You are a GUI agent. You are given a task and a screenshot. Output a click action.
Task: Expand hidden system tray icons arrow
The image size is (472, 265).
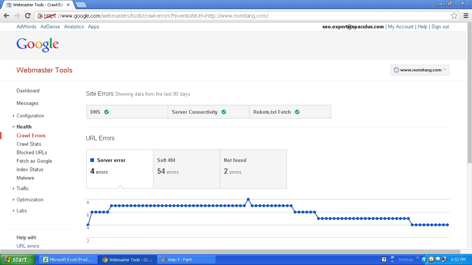(424, 259)
